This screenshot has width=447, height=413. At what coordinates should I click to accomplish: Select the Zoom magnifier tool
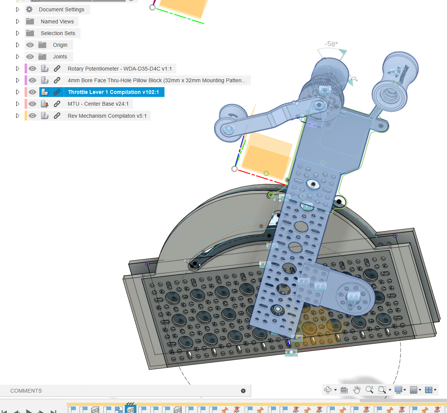click(369, 390)
